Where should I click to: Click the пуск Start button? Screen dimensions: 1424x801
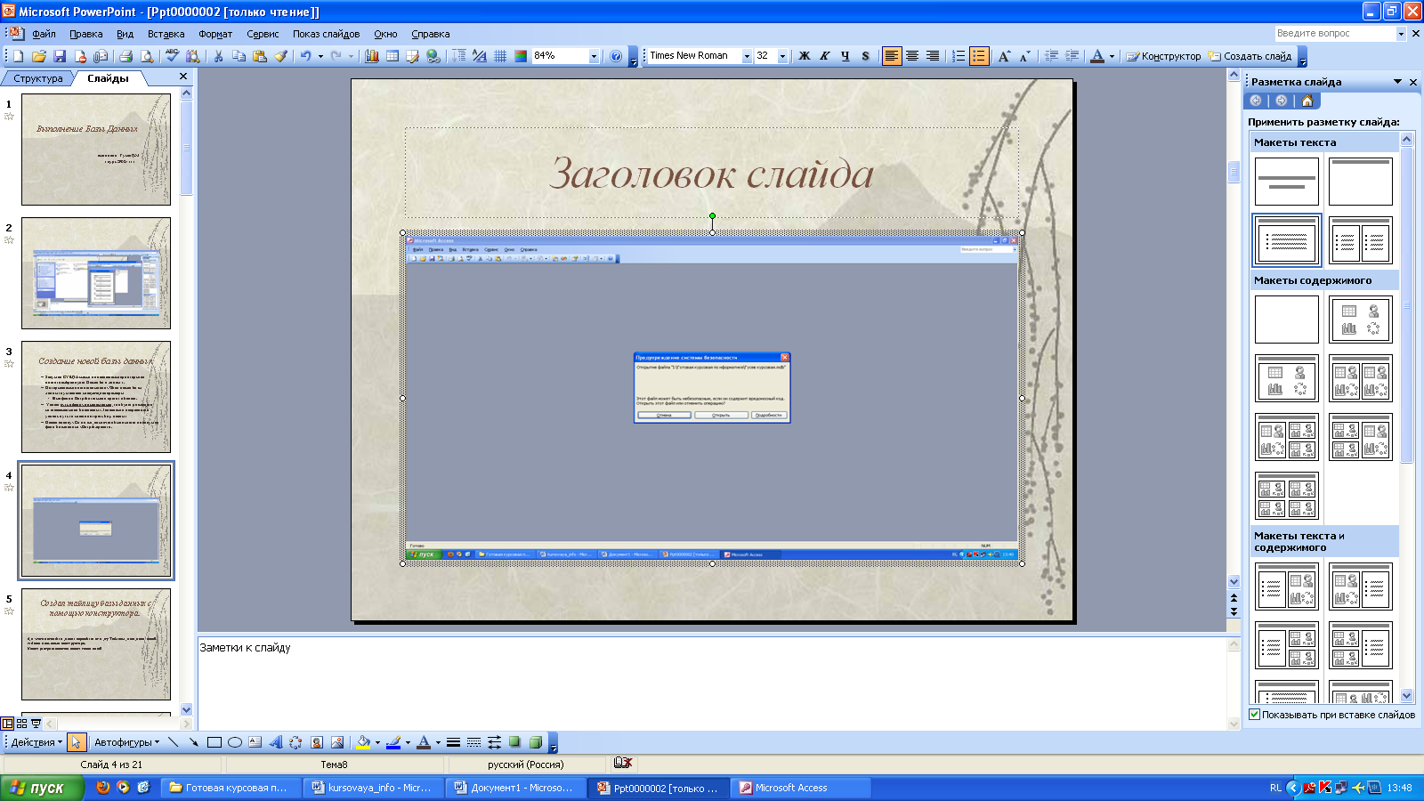pos(42,788)
